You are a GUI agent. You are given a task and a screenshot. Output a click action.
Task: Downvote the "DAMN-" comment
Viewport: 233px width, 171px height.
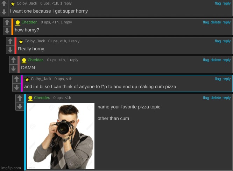(13, 69)
